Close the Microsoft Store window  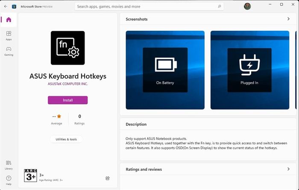(293, 4)
